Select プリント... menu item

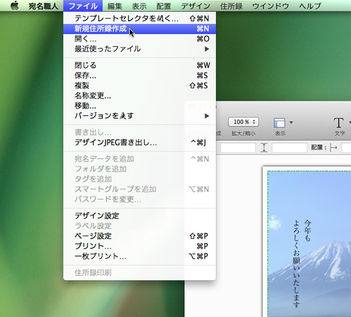point(92,246)
